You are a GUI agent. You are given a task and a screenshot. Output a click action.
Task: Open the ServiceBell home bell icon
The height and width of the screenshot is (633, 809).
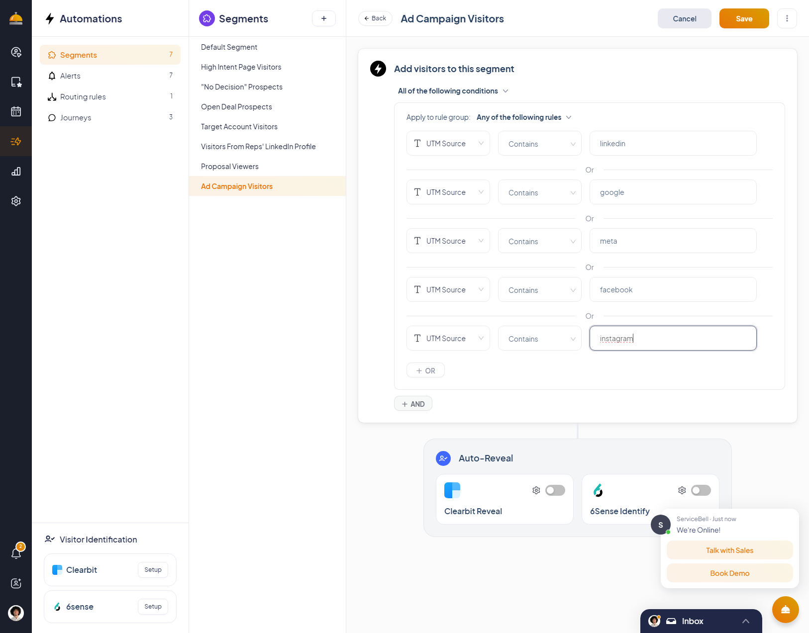tap(16, 18)
